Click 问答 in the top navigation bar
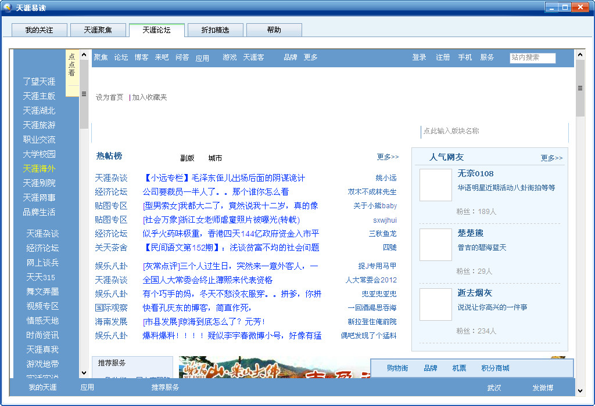The width and height of the screenshot is (595, 406). tap(182, 57)
